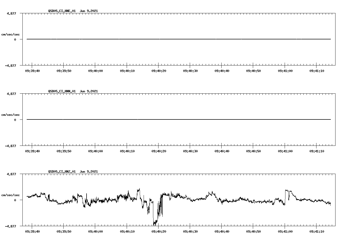Click 09:40:40 time label under HNE plot

click(x=222, y=71)
